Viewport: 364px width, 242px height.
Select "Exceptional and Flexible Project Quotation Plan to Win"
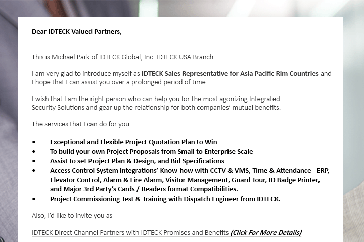pos(133,142)
